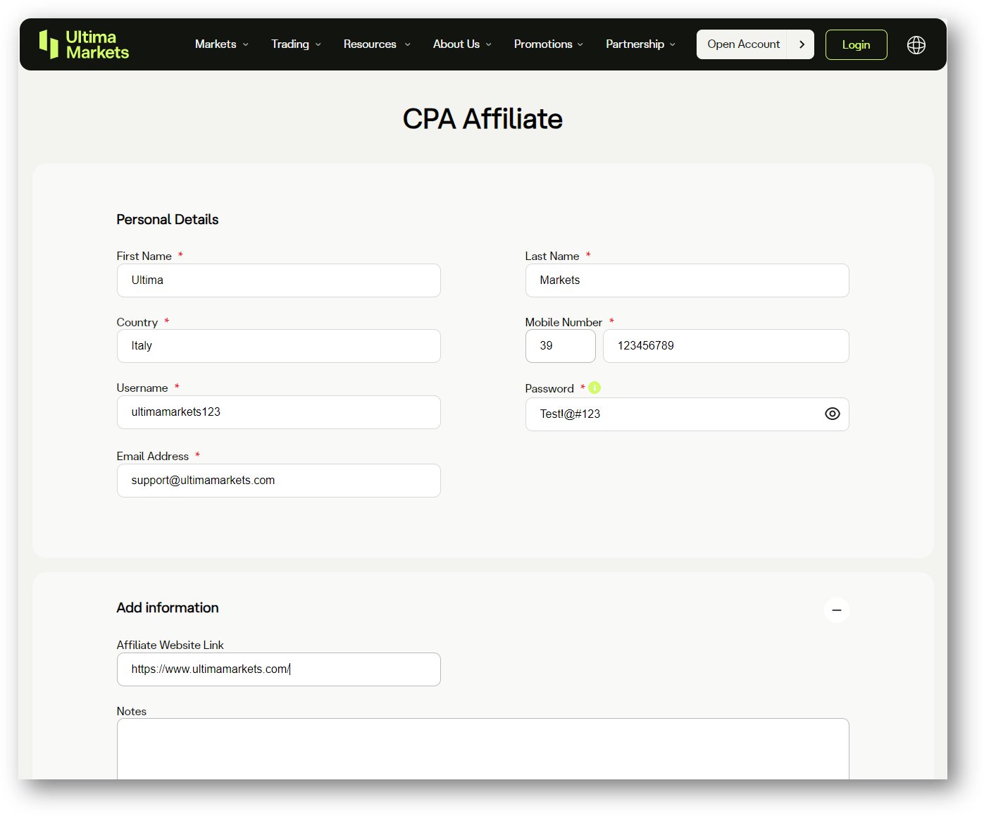
Task: Click the Password input field
Action: (687, 414)
